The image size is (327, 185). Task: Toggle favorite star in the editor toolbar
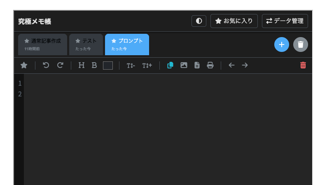(x=24, y=65)
